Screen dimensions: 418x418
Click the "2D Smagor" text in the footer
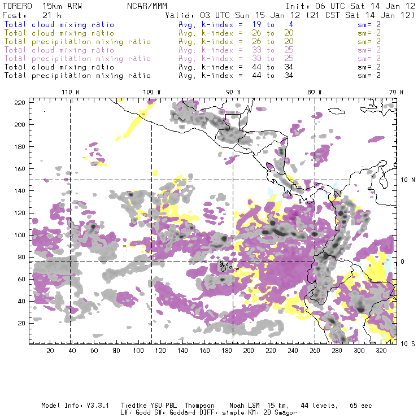280,413
